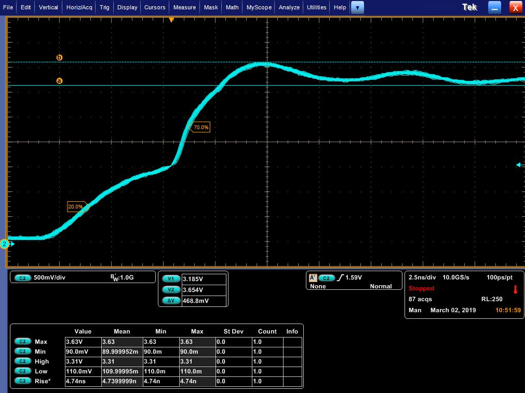
Task: Click the 4.7399999n Rise mean cell
Action: tap(122, 381)
